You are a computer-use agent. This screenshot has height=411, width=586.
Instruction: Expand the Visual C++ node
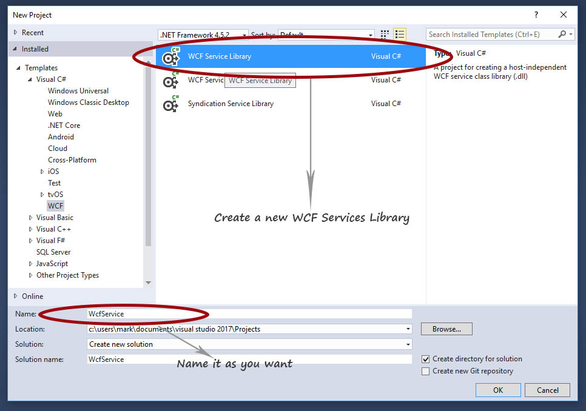pyautogui.click(x=30, y=229)
